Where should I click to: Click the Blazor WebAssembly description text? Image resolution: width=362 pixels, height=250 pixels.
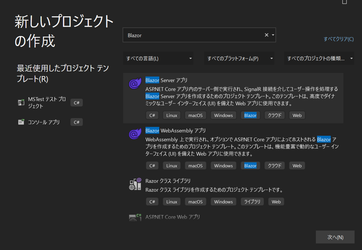(242, 147)
